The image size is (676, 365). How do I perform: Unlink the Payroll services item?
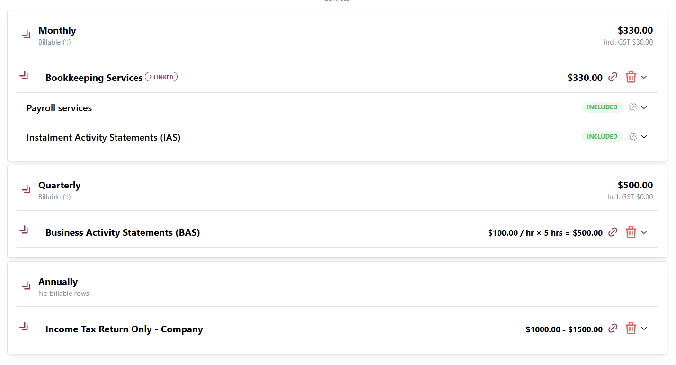pos(633,107)
